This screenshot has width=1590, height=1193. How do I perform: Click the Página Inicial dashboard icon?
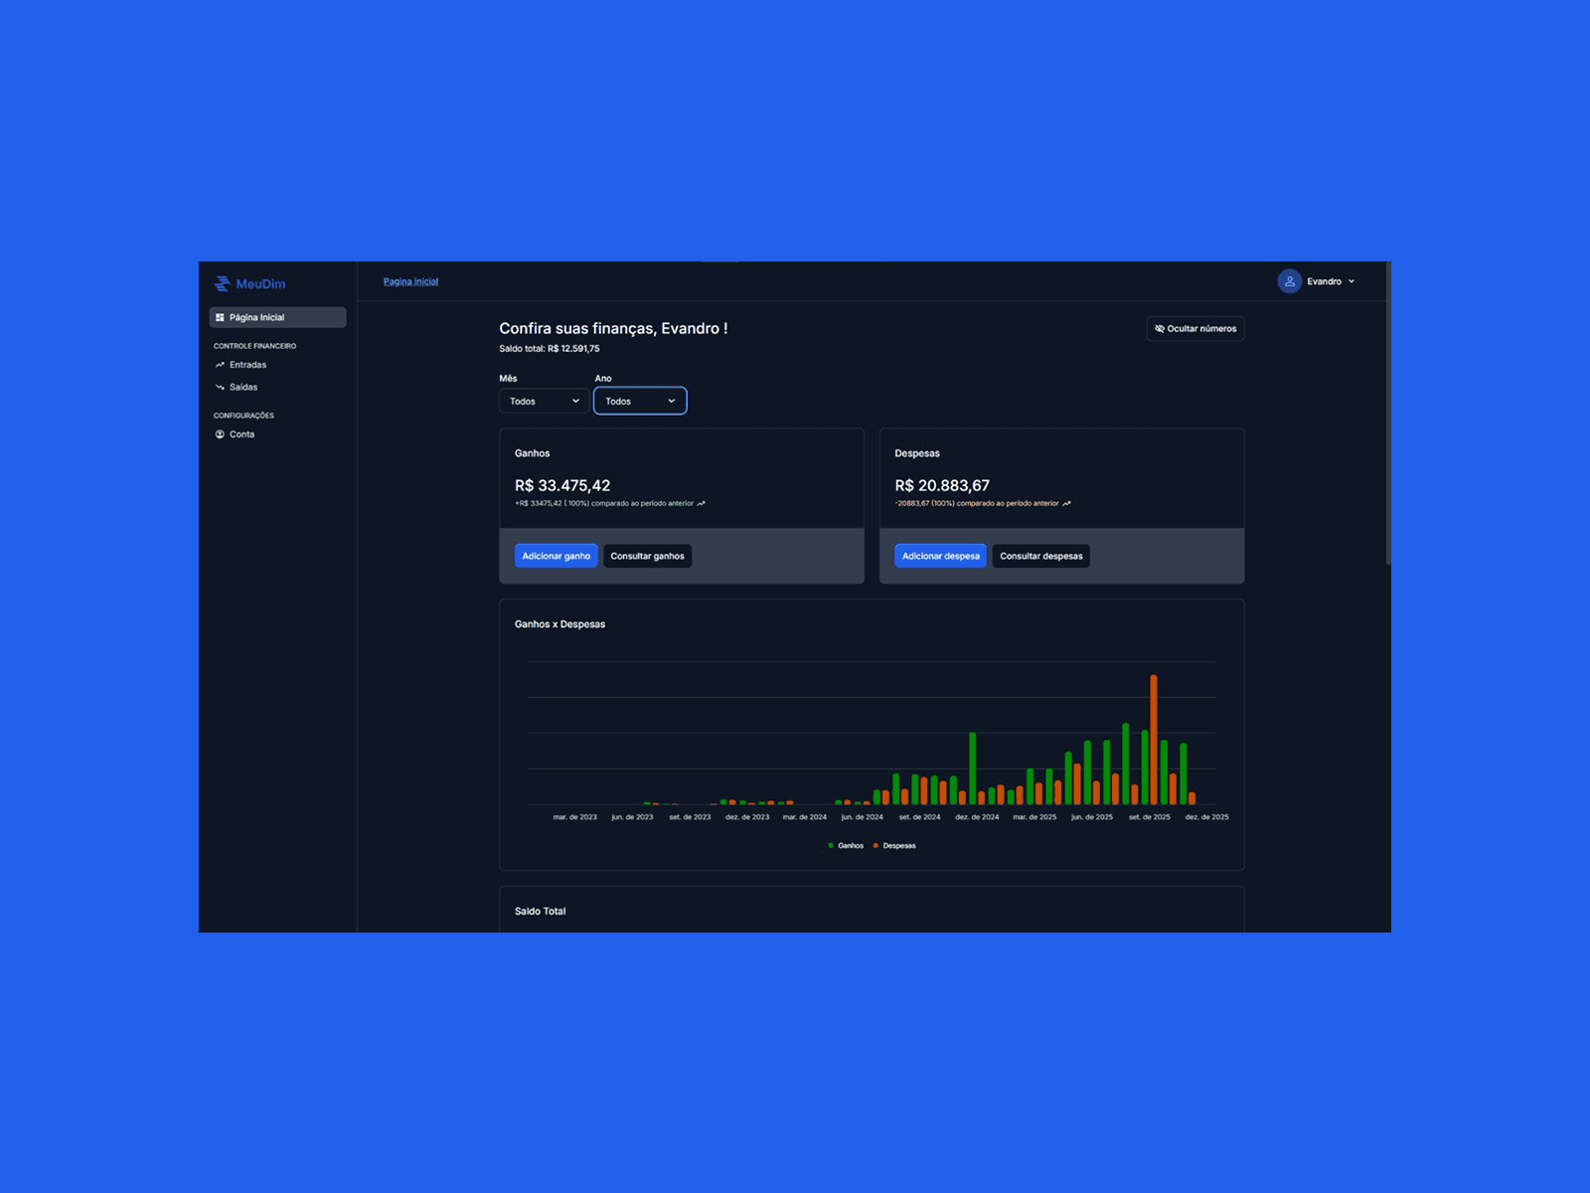pyautogui.click(x=220, y=318)
